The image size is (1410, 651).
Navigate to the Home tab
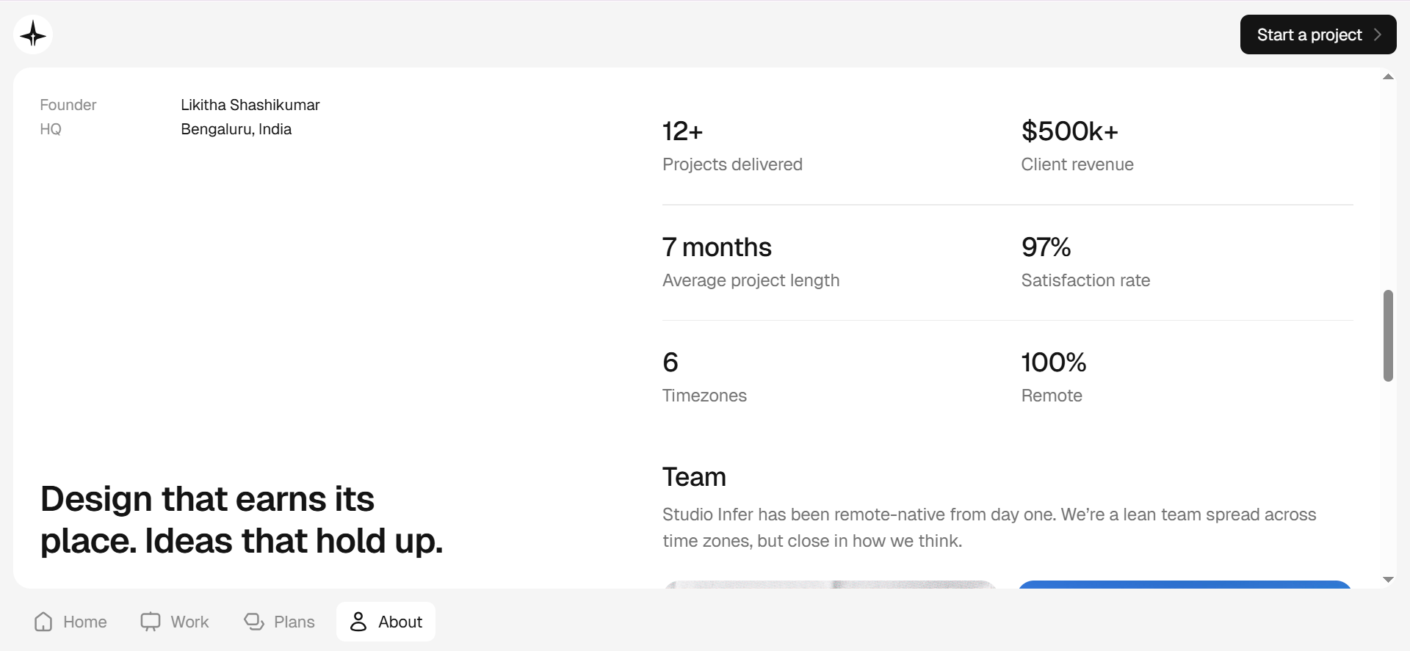70,621
